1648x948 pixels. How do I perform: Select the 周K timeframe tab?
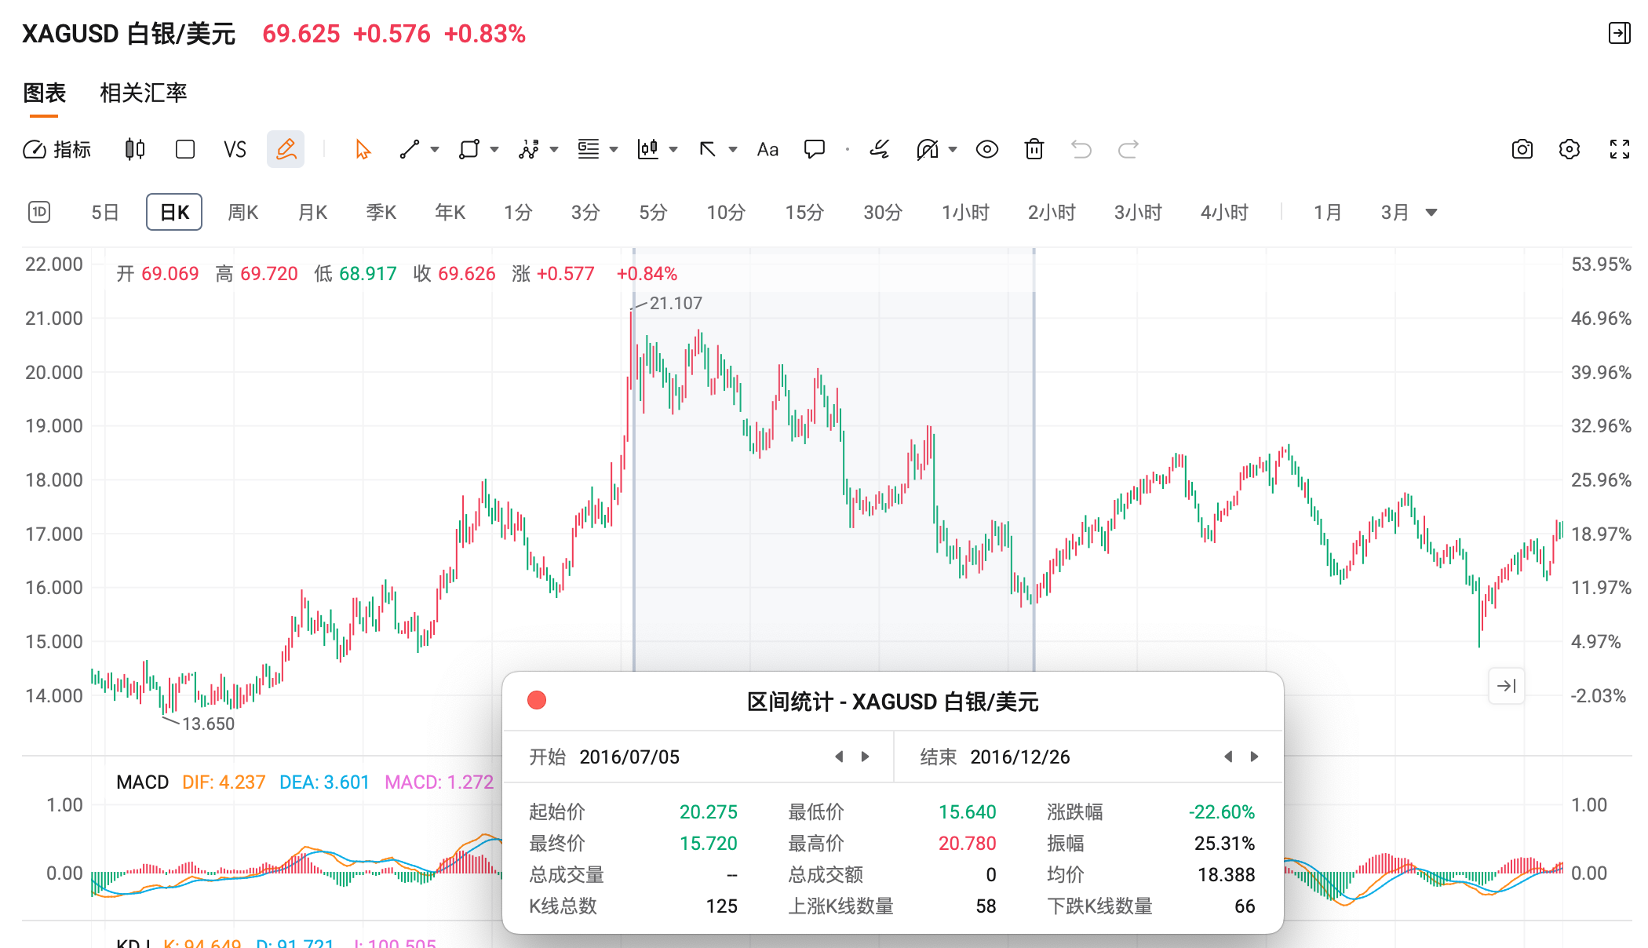(x=242, y=212)
